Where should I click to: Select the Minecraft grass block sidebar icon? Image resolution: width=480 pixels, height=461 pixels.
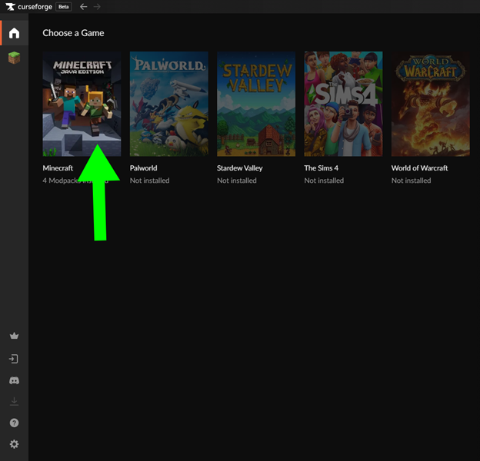pyautogui.click(x=14, y=58)
